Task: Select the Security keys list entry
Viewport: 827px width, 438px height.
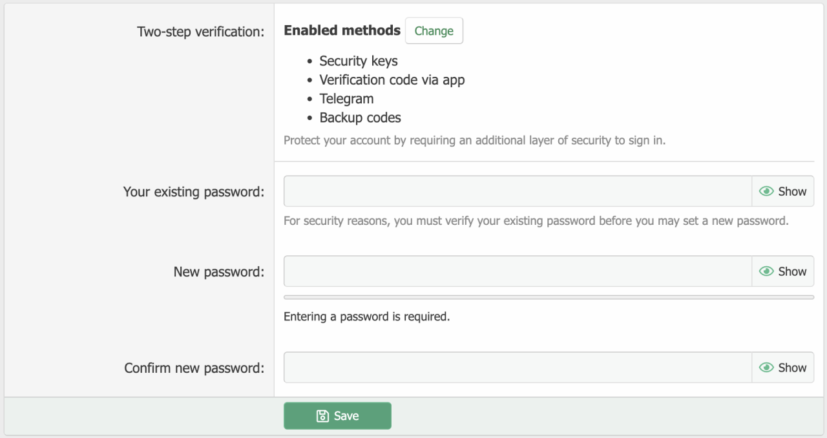Action: pos(359,61)
